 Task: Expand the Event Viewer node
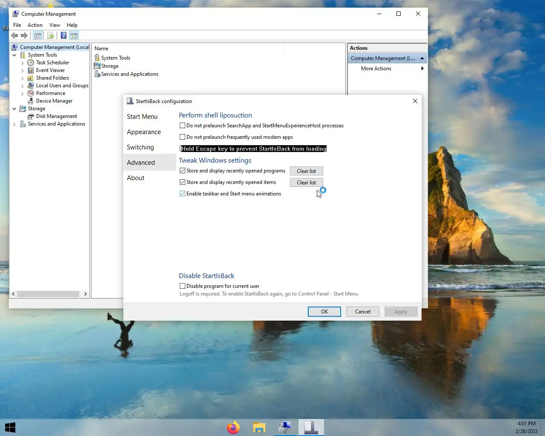tap(23, 70)
